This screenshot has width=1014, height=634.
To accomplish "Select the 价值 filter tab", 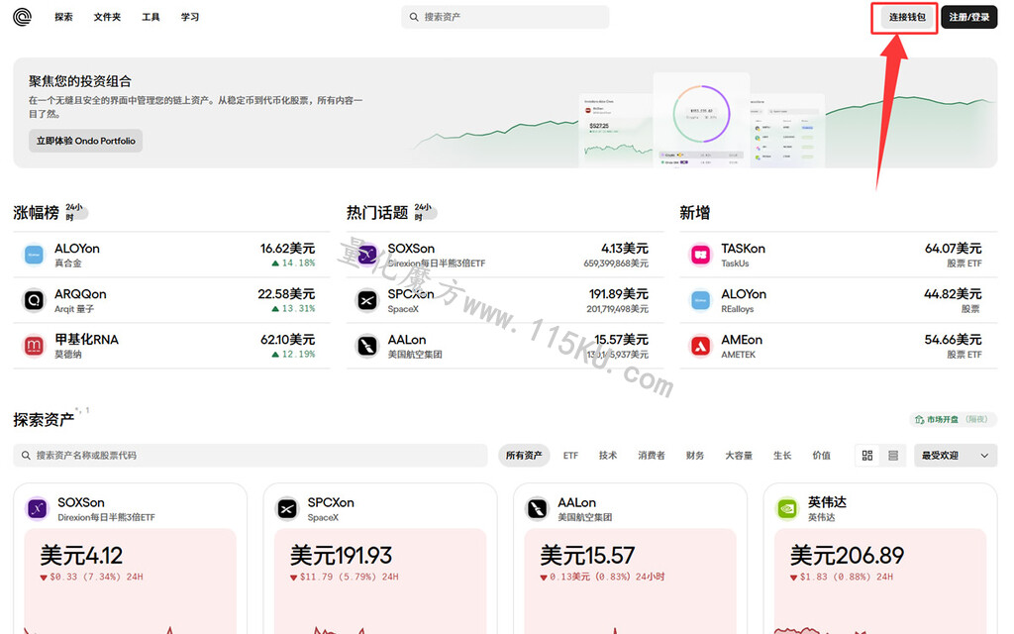I will (x=821, y=456).
